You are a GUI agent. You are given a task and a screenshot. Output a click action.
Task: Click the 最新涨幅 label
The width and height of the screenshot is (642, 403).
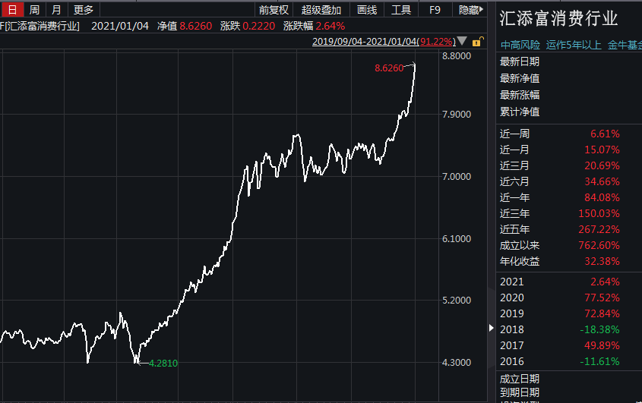click(x=520, y=95)
